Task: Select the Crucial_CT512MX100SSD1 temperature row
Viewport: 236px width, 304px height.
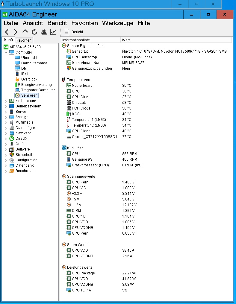Action: click(x=146, y=137)
